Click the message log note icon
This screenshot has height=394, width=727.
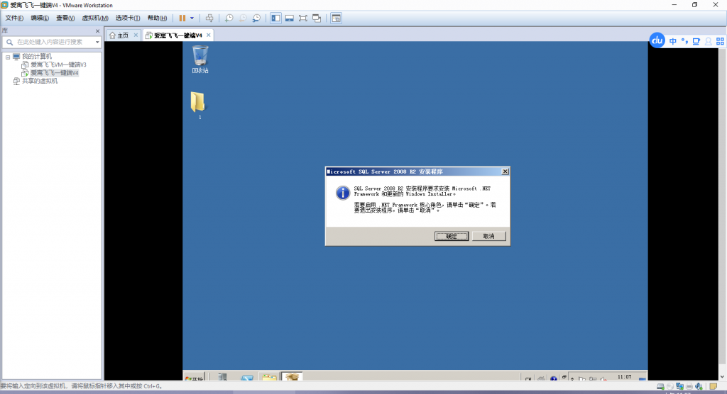tap(713, 386)
